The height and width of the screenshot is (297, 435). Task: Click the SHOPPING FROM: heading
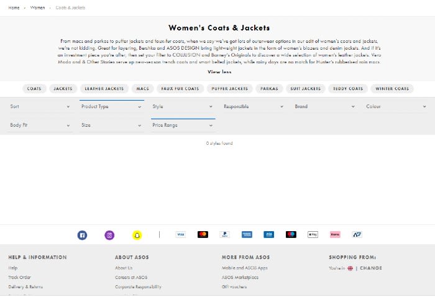(352, 257)
